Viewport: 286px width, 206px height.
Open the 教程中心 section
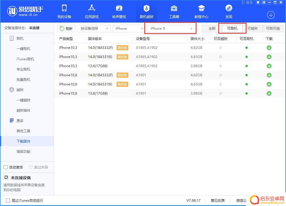[201, 12]
